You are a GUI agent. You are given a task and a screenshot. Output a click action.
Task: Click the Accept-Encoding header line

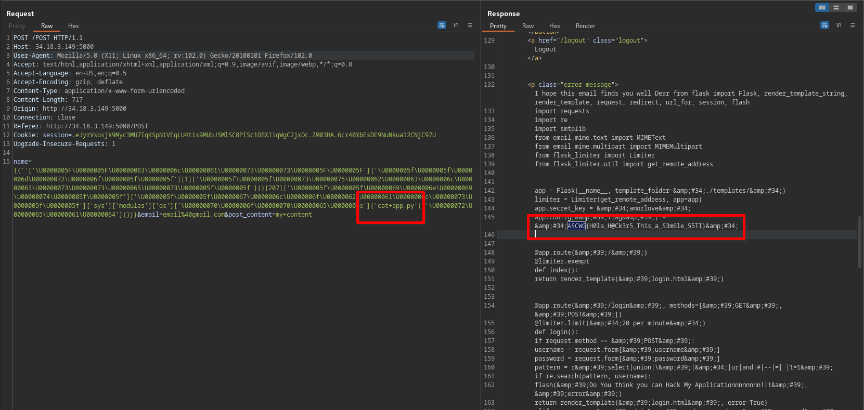coord(68,82)
